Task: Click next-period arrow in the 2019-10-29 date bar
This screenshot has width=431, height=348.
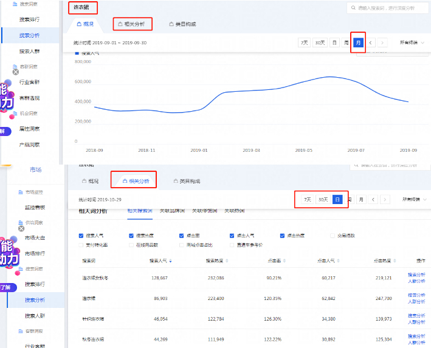Action: (384, 199)
